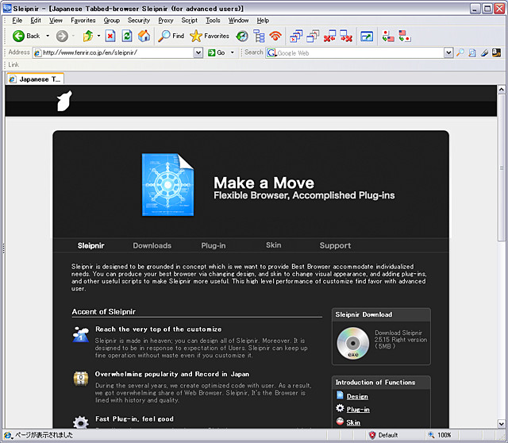Open the Downloads page navigation tab
The image size is (508, 443).
pos(152,245)
